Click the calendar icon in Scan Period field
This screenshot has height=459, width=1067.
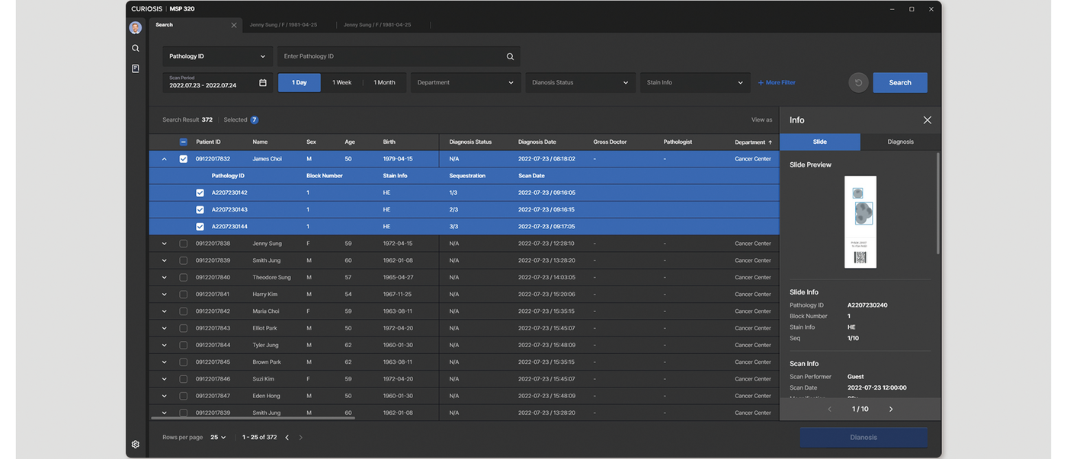(x=263, y=82)
